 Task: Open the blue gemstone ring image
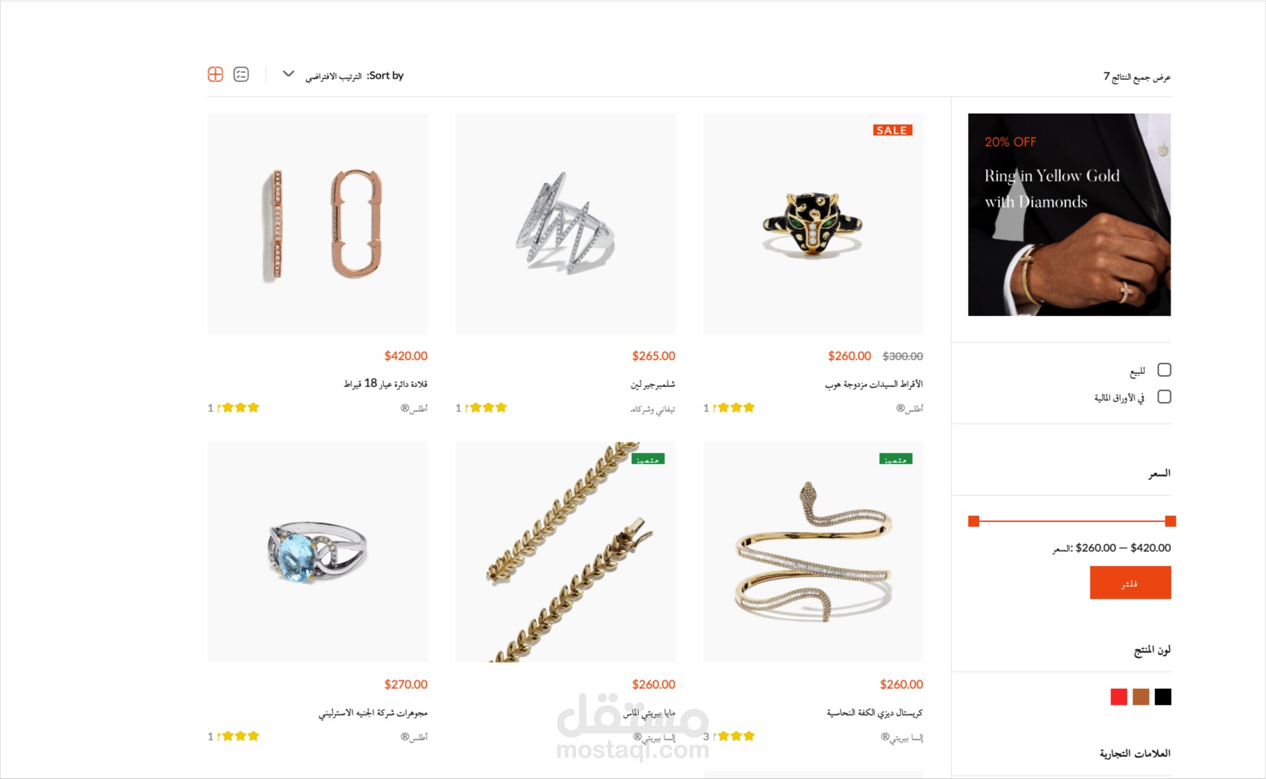click(x=317, y=552)
